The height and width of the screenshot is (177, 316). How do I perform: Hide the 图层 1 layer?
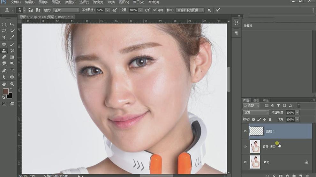pos(245,131)
